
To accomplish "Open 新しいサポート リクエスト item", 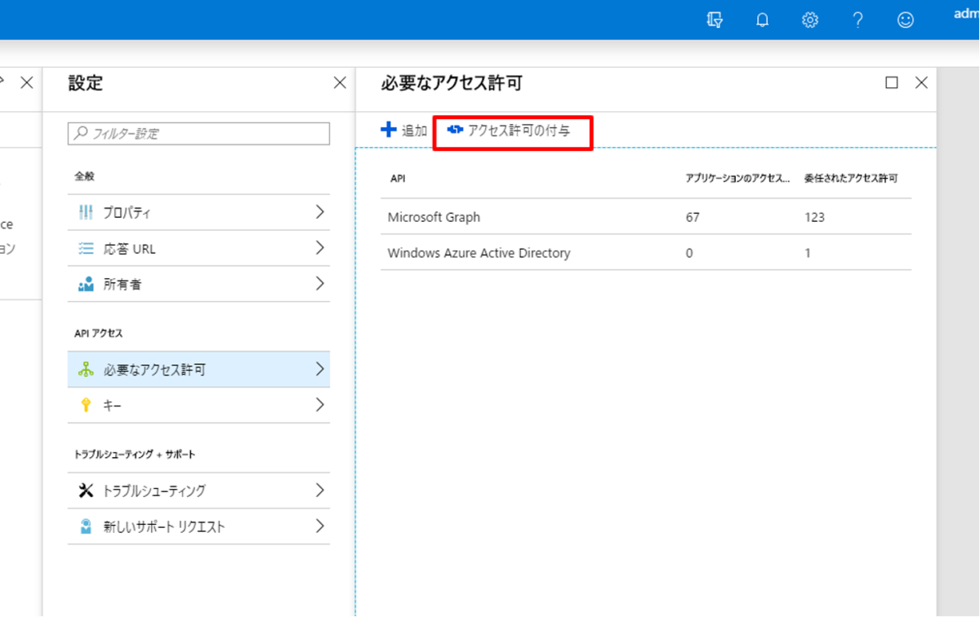I will coord(198,526).
